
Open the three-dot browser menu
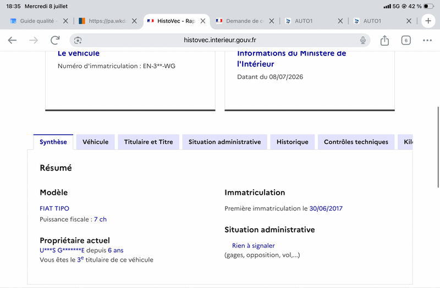click(x=427, y=40)
